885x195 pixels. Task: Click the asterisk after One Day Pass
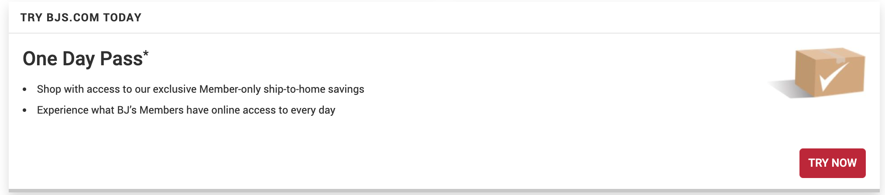(146, 54)
